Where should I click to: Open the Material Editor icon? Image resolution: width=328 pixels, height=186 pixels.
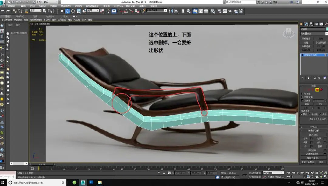213,11
